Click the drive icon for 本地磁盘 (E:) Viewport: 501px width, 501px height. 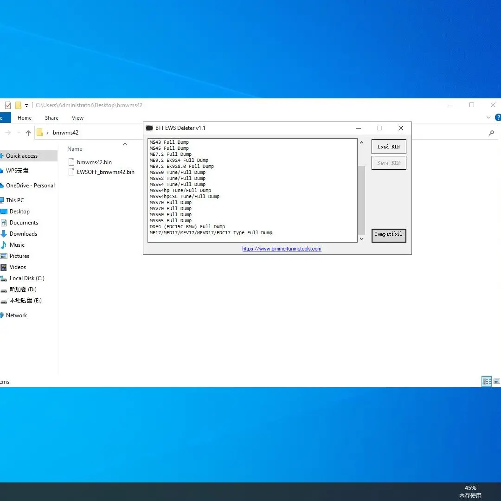coord(4,302)
